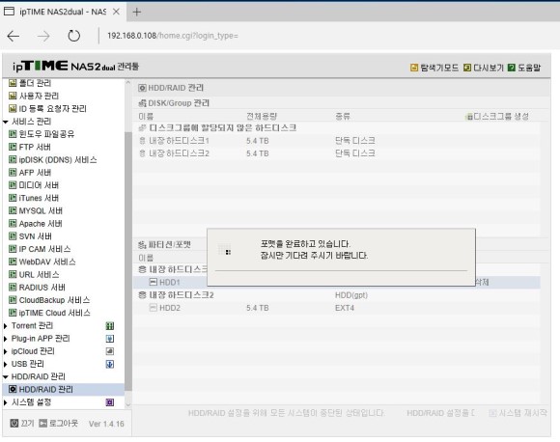Click purple icon beside 시스템 설정
Viewport: 560px width, 442px height.
tap(110, 402)
